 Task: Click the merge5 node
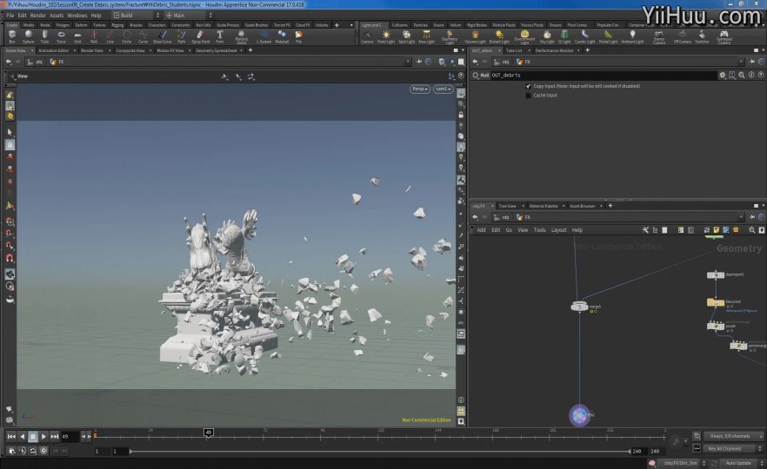point(580,307)
